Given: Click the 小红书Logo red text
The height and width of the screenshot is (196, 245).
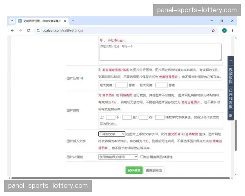Looking at the screenshot, I should coord(116,40).
